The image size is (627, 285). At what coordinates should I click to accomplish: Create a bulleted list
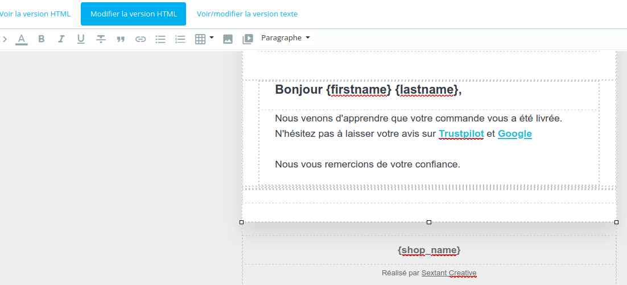(160, 39)
